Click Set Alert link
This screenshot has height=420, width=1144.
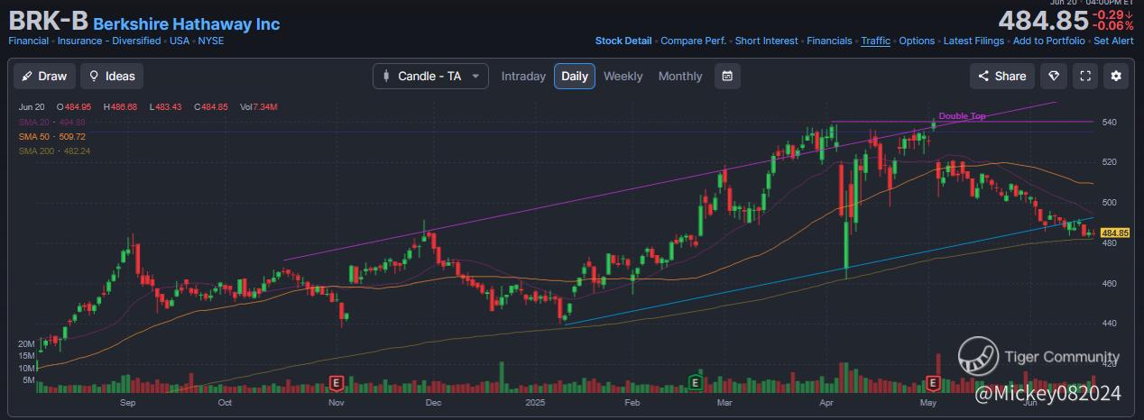pos(1113,41)
